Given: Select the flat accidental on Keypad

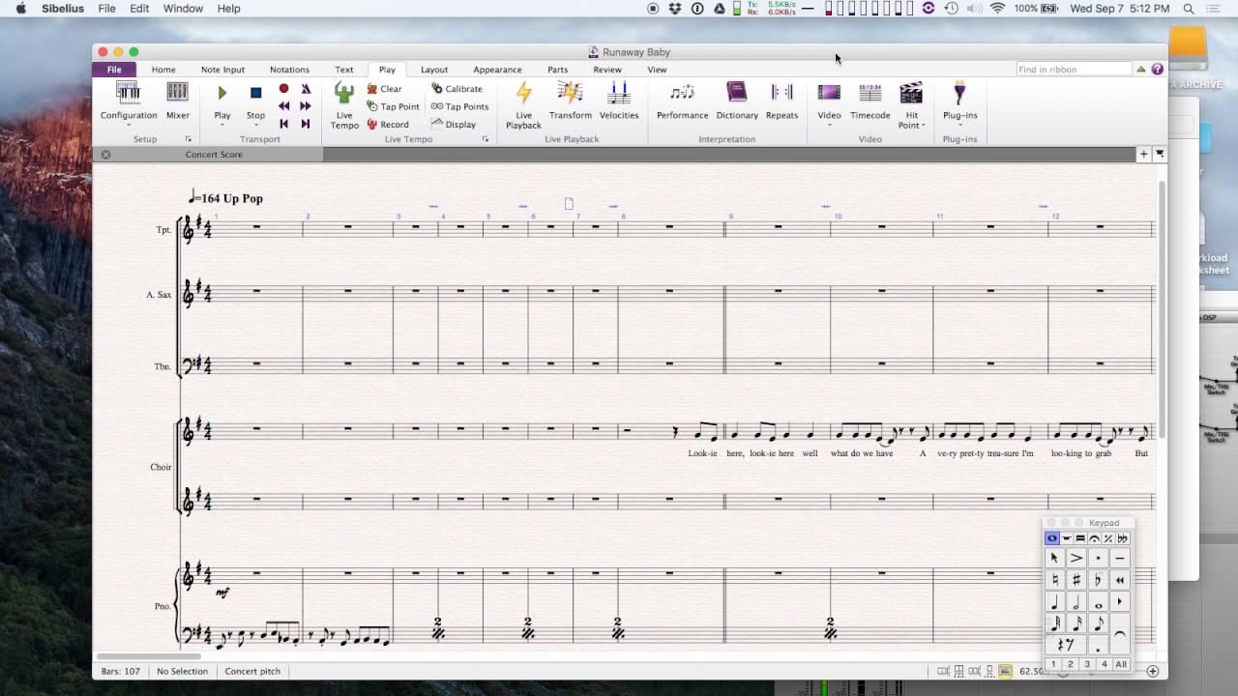Looking at the screenshot, I should [1098, 580].
